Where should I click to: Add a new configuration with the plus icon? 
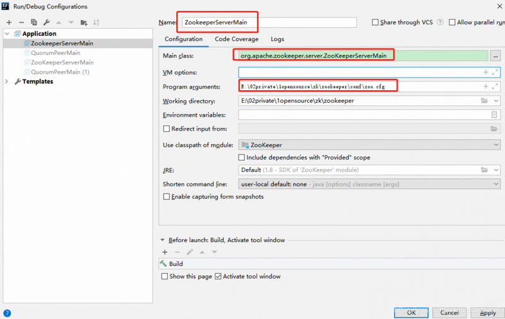point(9,22)
